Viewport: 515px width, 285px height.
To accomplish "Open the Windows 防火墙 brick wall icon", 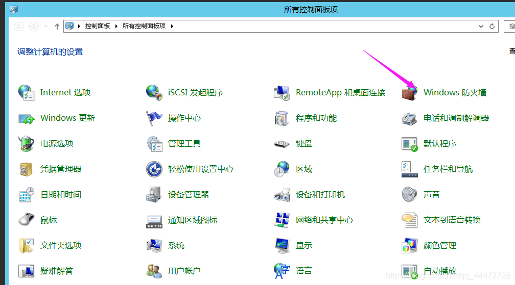I will click(410, 93).
